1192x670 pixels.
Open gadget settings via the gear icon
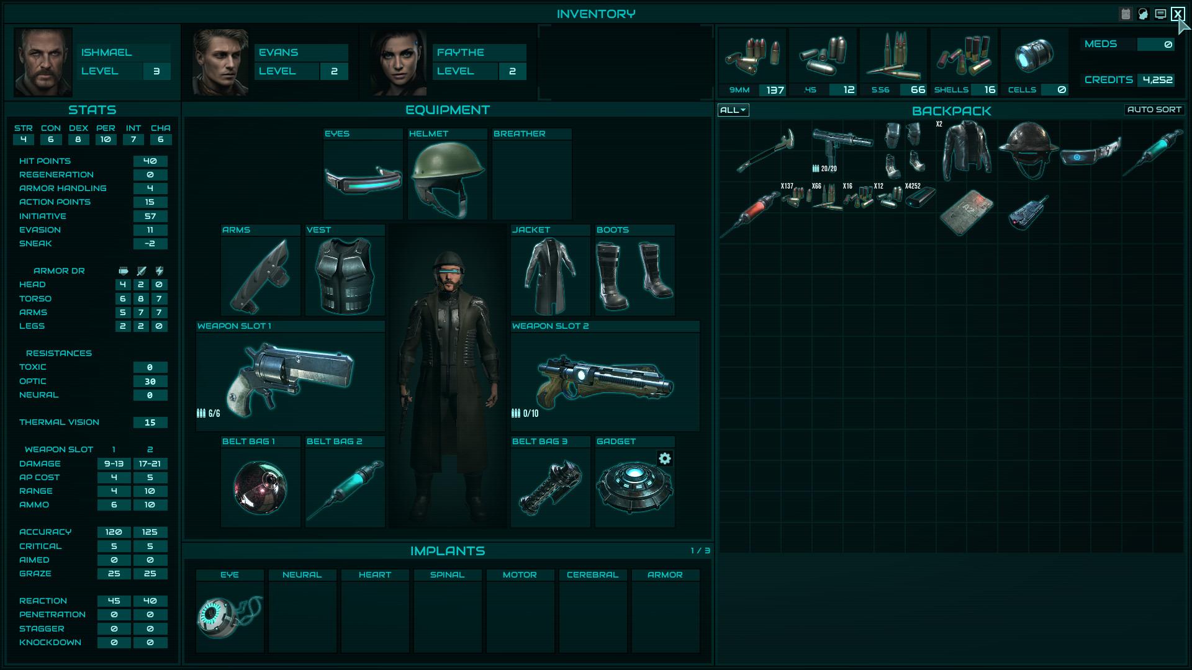click(664, 458)
